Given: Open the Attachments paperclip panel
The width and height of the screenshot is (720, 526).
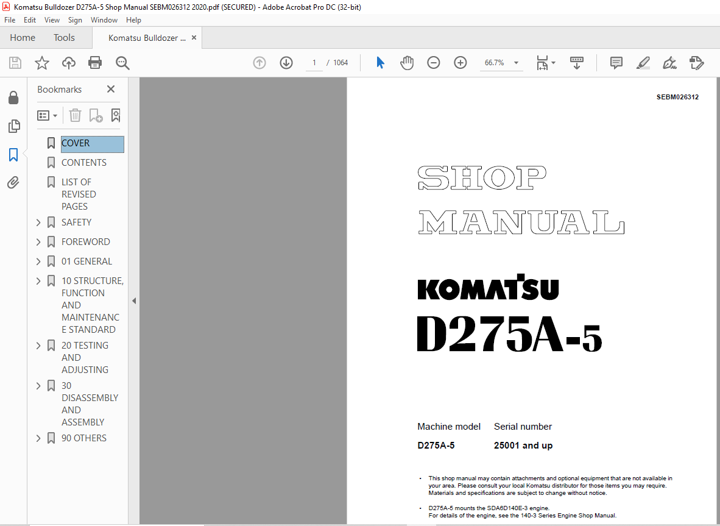Looking at the screenshot, I should (13, 183).
